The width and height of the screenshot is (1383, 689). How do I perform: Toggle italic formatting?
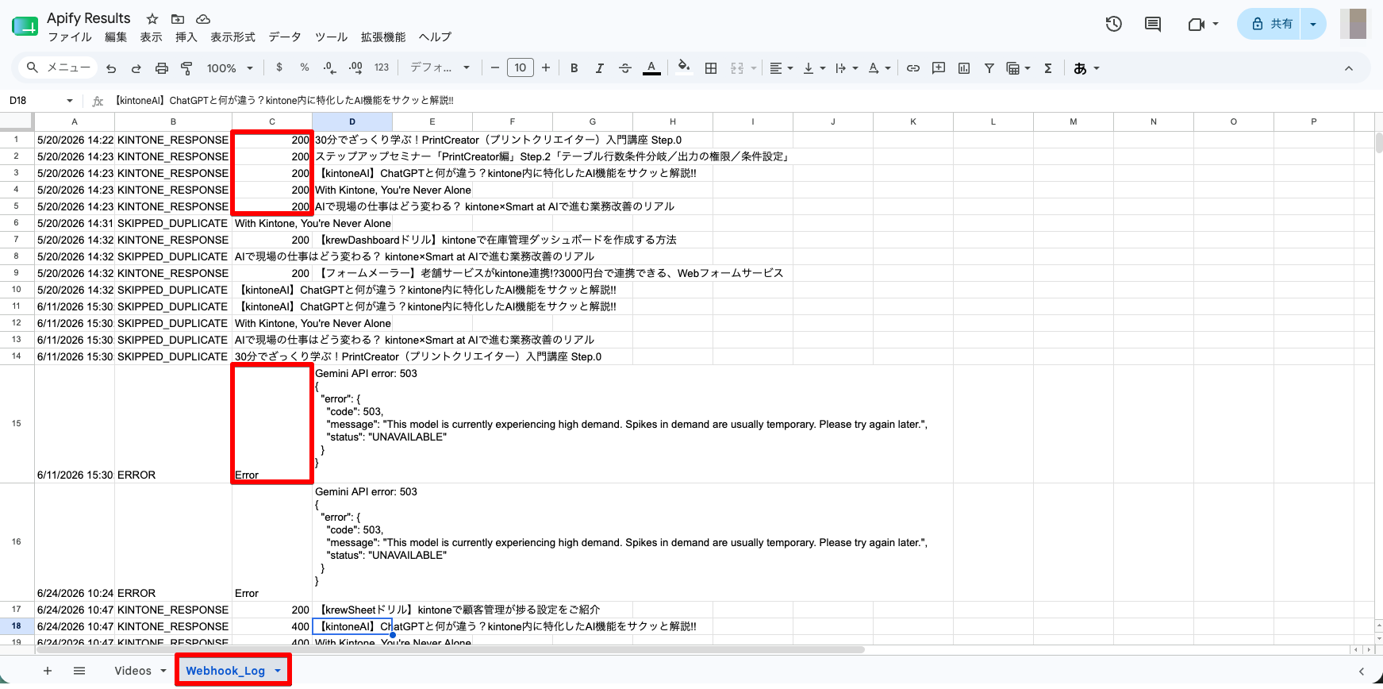point(600,68)
